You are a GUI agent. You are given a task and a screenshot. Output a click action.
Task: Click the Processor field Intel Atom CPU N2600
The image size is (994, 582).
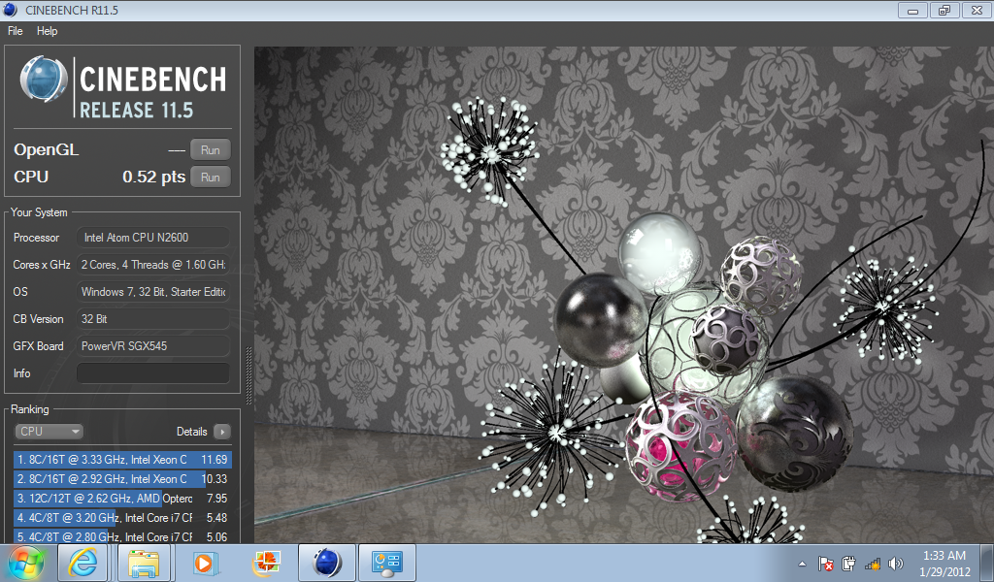152,238
